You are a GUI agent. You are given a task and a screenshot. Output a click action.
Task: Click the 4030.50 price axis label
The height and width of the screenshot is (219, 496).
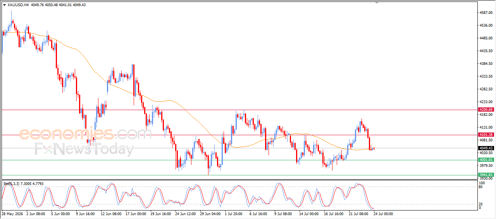(487, 153)
